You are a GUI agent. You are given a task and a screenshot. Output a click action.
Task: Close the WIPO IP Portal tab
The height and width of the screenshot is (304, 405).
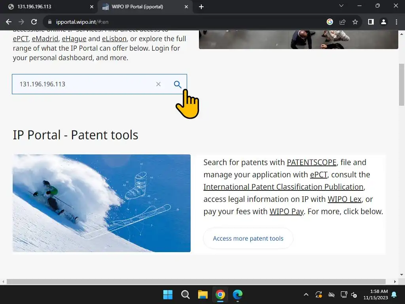(186, 7)
